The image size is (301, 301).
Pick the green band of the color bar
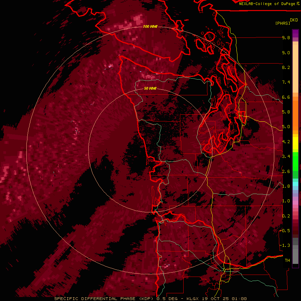pos(295,161)
